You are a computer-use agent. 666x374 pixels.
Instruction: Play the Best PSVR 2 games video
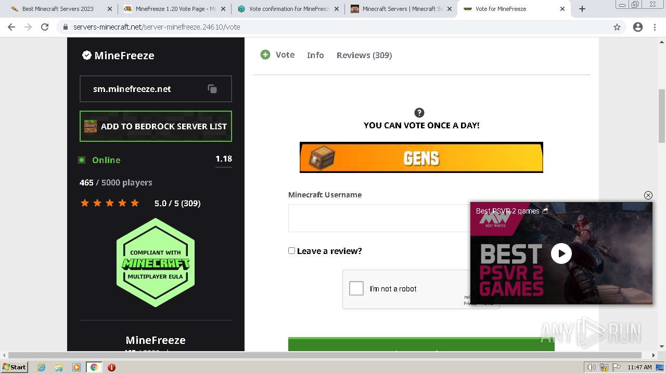pos(561,253)
